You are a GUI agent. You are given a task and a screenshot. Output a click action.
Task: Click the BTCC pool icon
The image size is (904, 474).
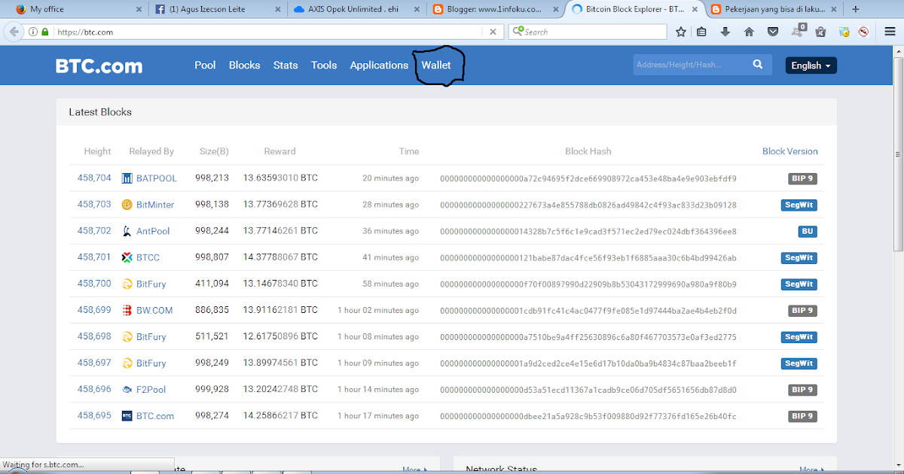[127, 257]
